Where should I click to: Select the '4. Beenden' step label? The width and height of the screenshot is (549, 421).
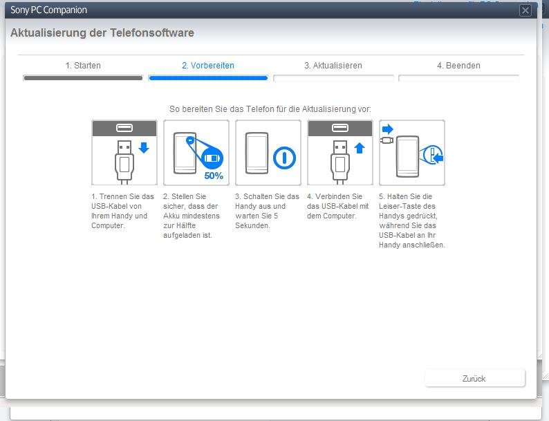point(458,66)
